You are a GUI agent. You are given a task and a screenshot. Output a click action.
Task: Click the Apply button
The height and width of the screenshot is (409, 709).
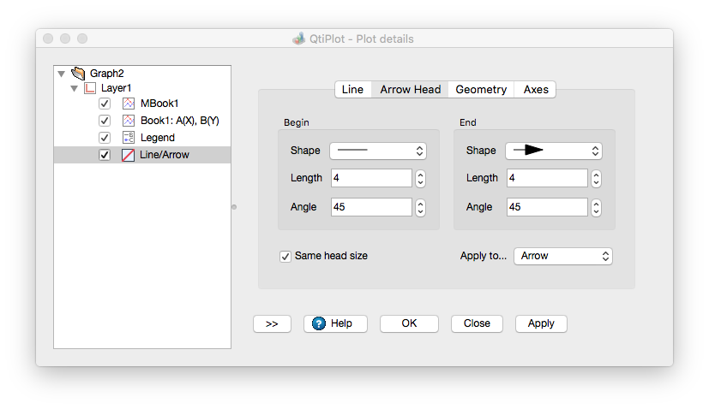pos(541,323)
